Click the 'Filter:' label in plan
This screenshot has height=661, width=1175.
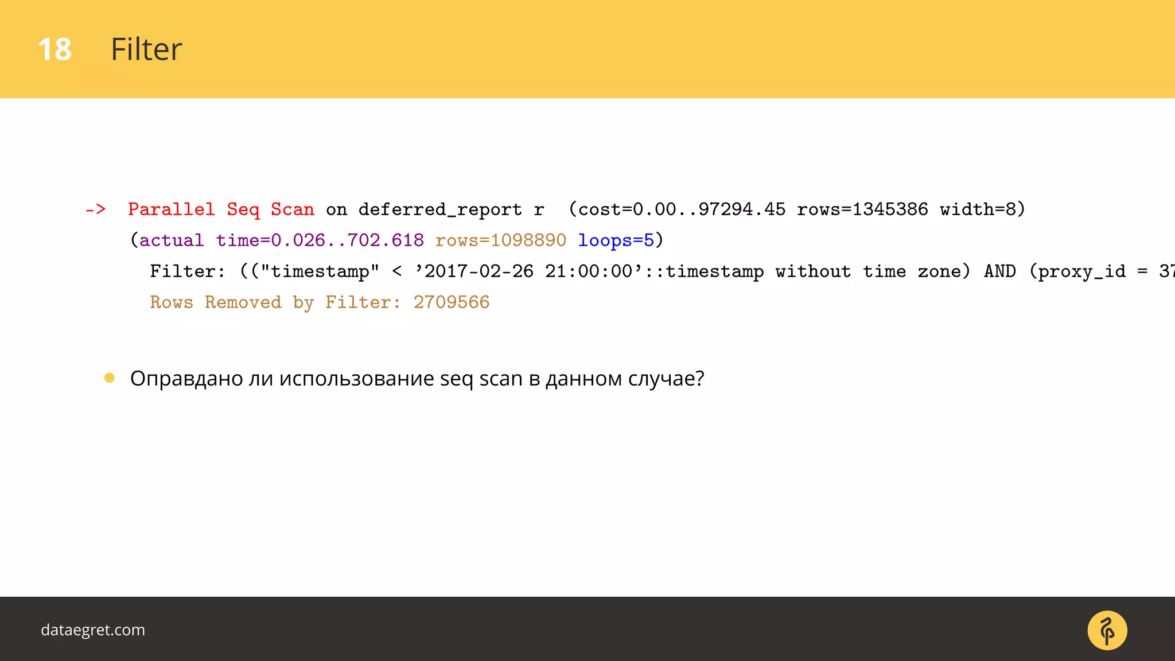click(188, 271)
